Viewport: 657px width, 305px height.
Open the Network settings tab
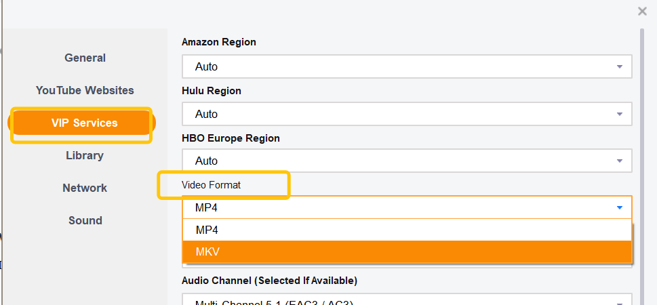[x=85, y=188]
